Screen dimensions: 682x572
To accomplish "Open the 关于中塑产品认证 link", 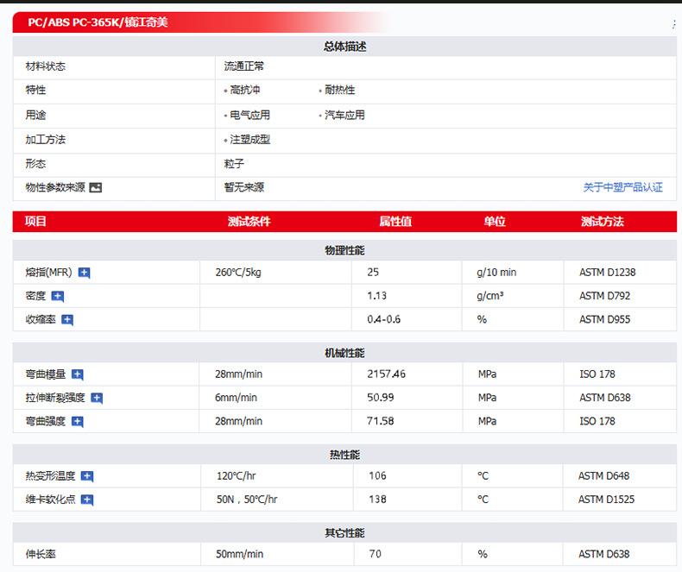I will click(622, 187).
